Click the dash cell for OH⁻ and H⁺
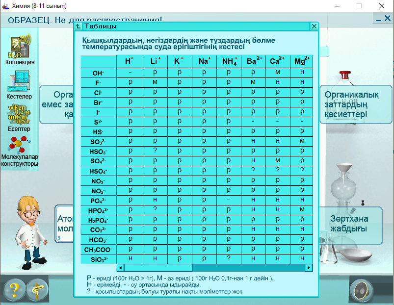394x305 pixels. pos(130,73)
